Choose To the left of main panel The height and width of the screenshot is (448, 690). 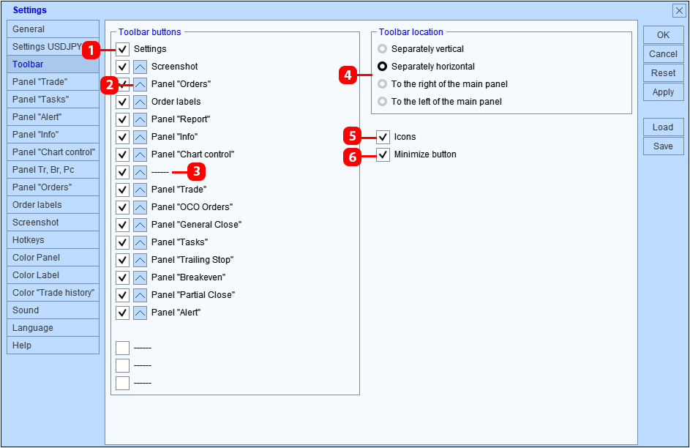[x=382, y=102]
